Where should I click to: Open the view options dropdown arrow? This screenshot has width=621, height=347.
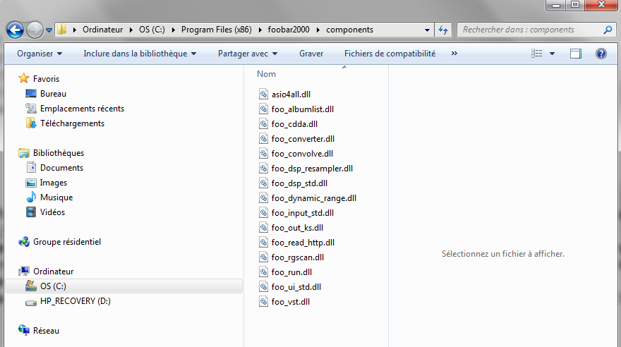pyautogui.click(x=552, y=54)
